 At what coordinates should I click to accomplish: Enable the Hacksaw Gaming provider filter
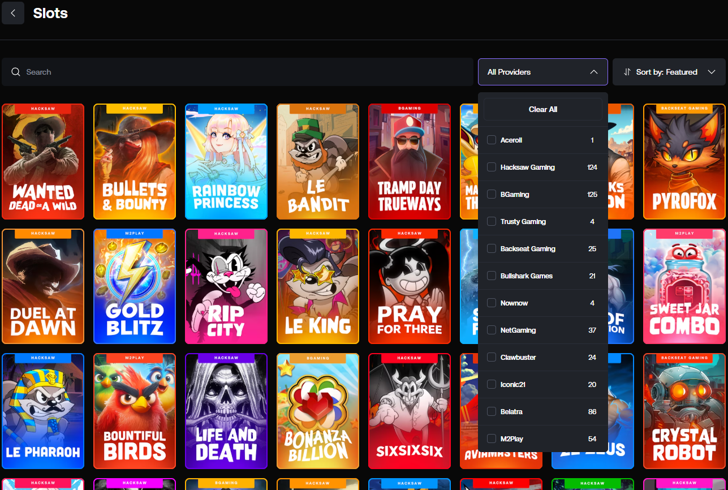[x=492, y=167]
